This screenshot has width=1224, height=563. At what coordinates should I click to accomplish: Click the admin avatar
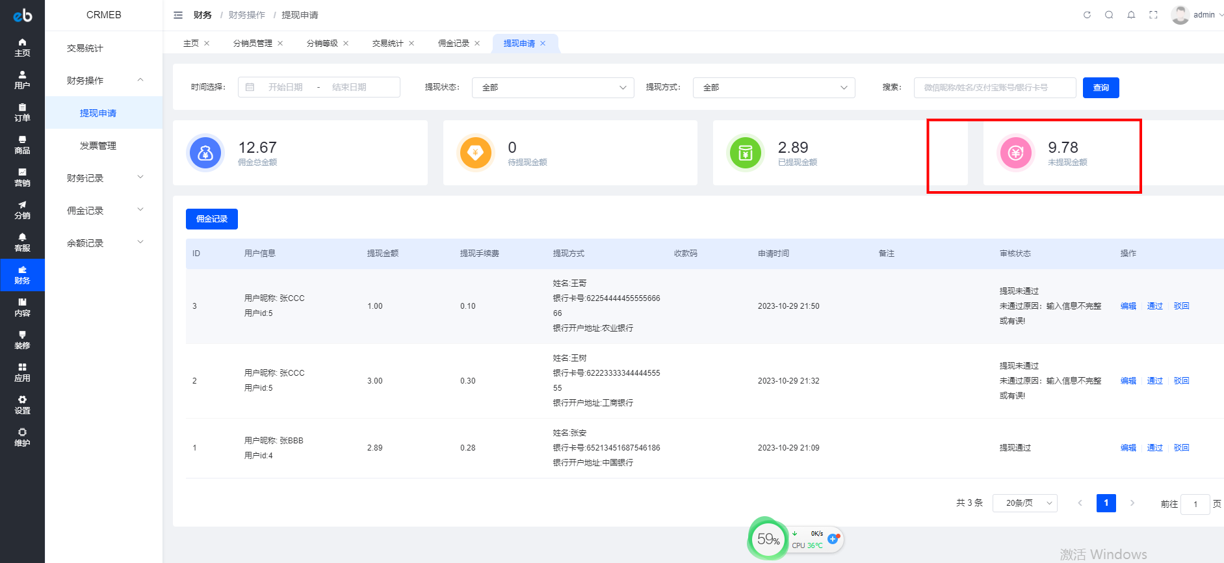pos(1180,15)
